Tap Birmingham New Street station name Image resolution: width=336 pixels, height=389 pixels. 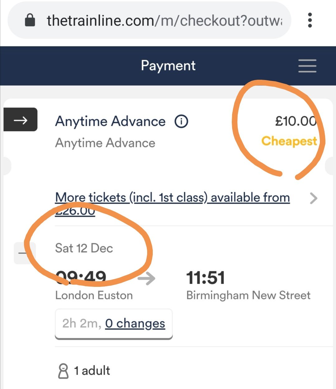click(x=248, y=295)
